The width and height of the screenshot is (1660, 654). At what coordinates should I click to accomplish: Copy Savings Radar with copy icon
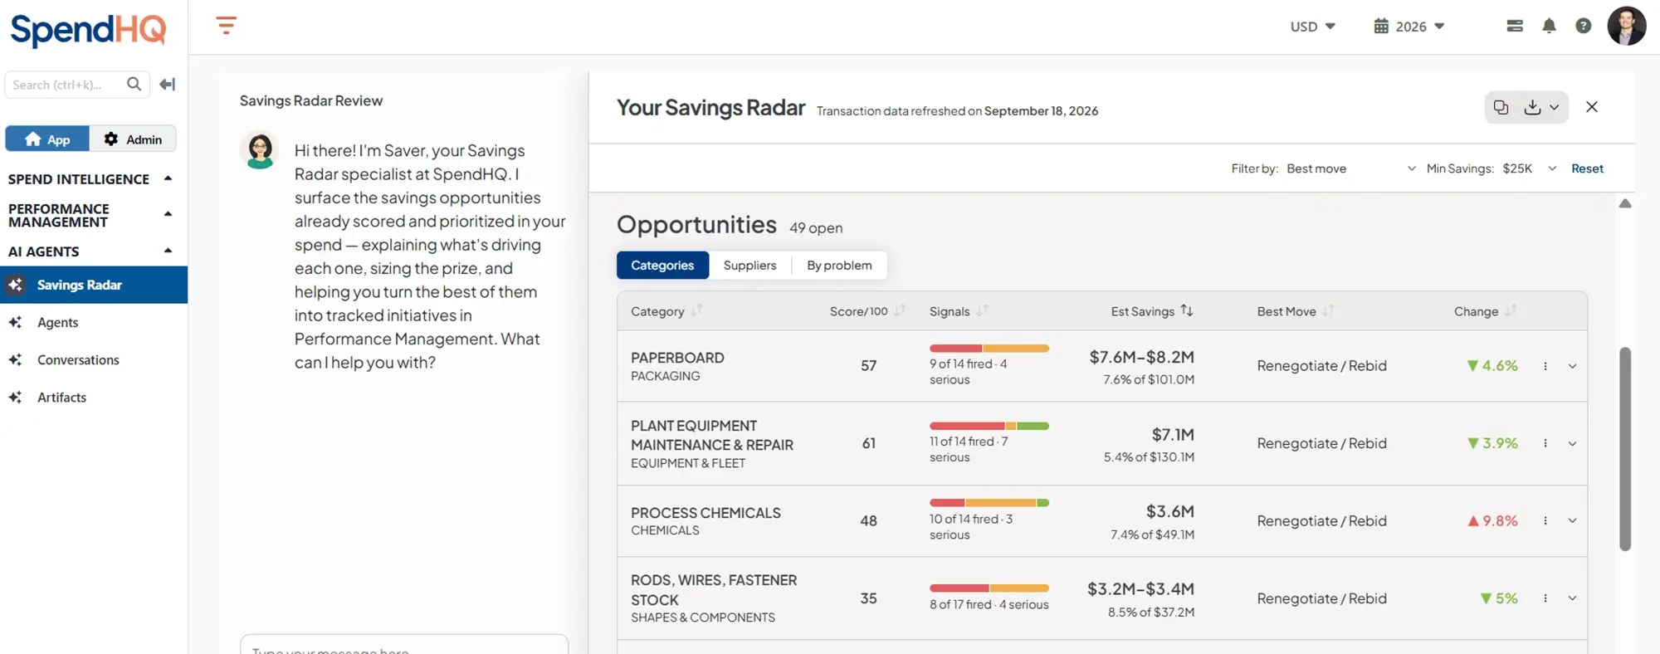coord(1501,107)
